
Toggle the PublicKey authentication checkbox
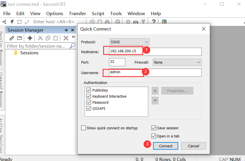(x=88, y=90)
